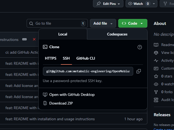Click the Watch count badge 0
This screenshot has width=174, height=130.
click(x=148, y=4)
